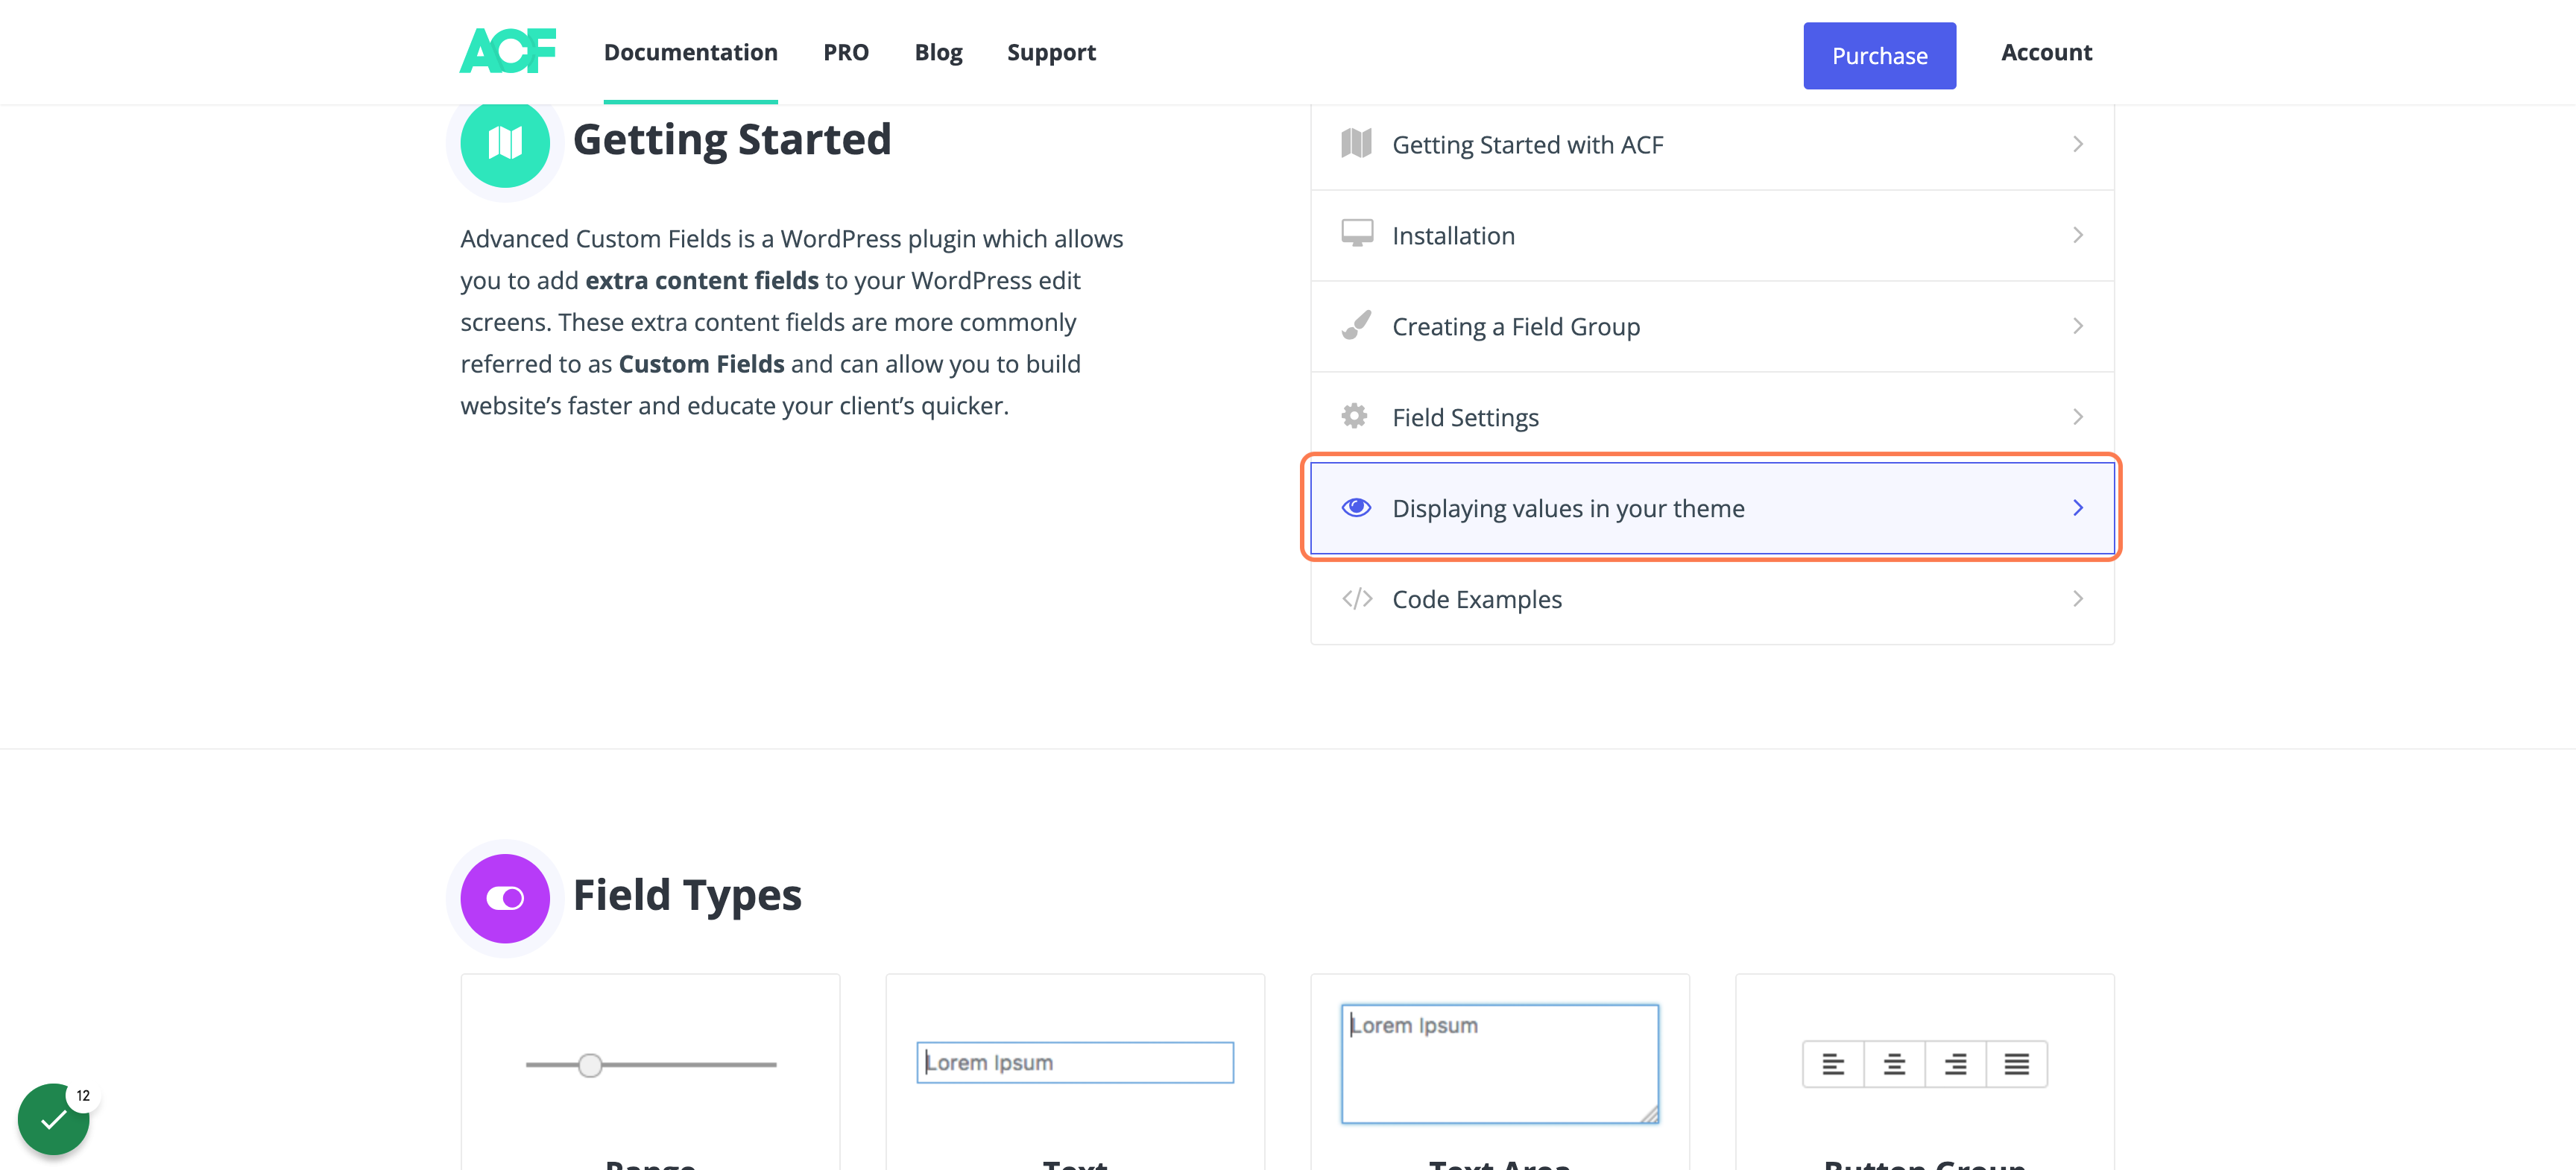Click the ACF logo
This screenshot has width=2576, height=1170.
[x=507, y=51]
